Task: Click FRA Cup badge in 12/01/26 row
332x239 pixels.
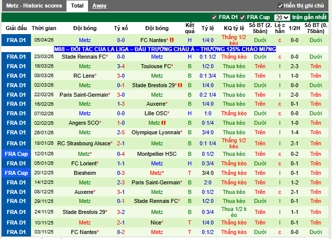Action: pos(15,154)
